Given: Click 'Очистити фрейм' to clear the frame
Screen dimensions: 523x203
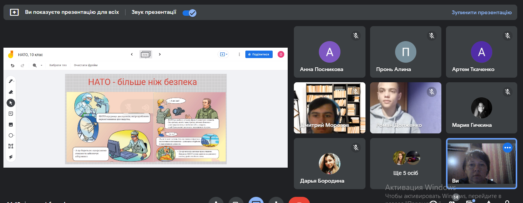Looking at the screenshot, I should tap(86, 65).
